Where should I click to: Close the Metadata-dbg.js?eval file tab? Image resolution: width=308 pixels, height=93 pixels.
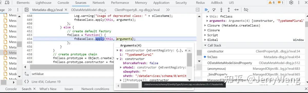point(66,10)
